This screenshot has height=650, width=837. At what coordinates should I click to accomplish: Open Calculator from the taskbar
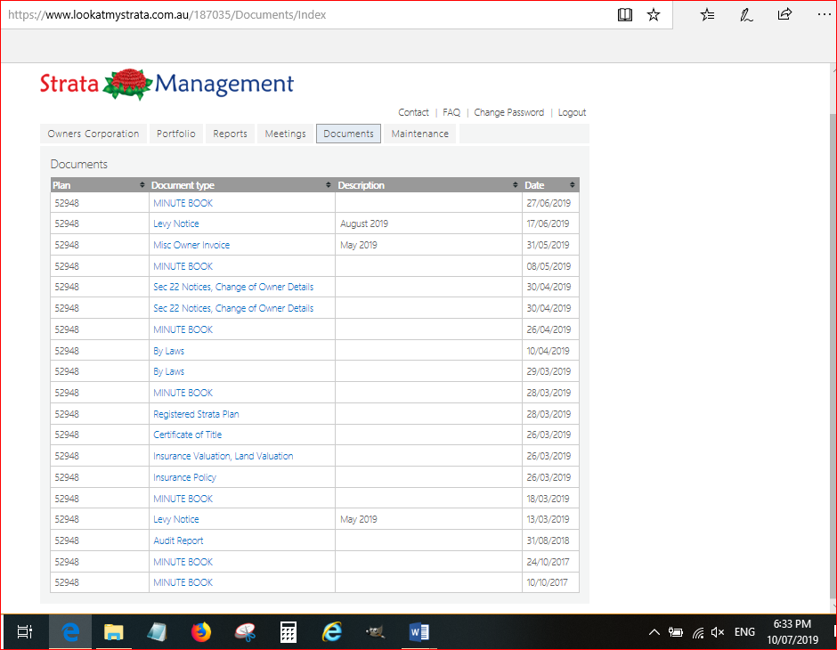tap(288, 632)
